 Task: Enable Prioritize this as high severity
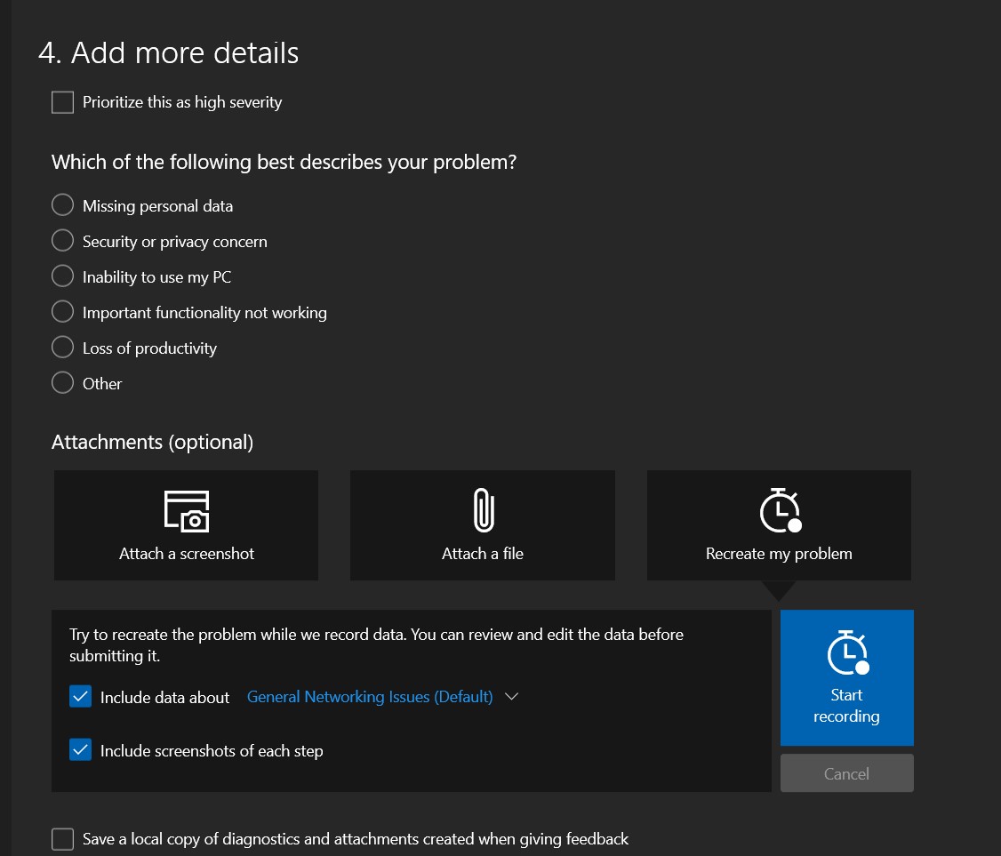pyautogui.click(x=62, y=102)
